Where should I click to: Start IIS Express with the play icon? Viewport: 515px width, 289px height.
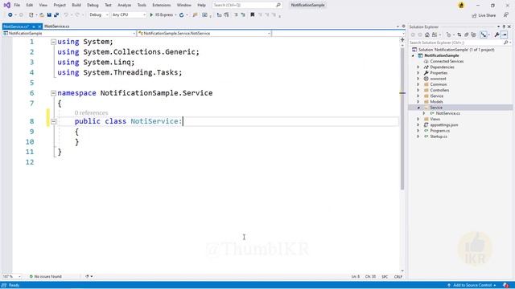tap(151, 14)
